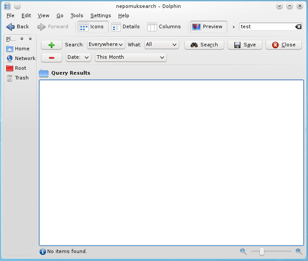This screenshot has width=308, height=261.
Task: Switch to Details view mode
Action: pyautogui.click(x=125, y=27)
